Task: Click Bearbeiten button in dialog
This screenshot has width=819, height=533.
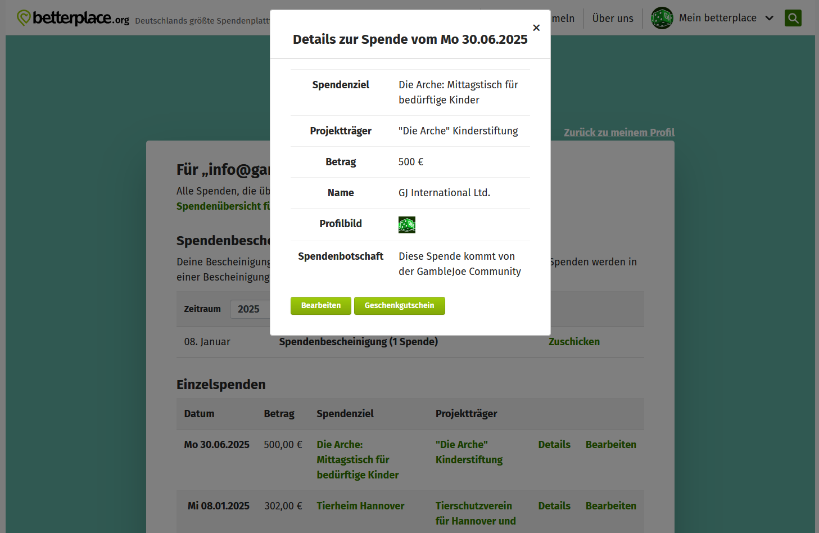Action: [x=321, y=305]
